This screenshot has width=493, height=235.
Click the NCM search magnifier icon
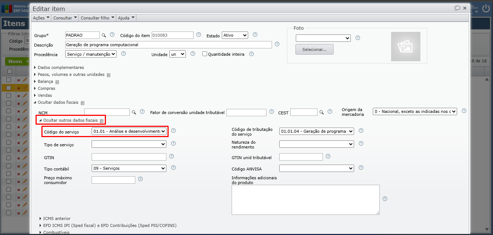tap(134, 112)
